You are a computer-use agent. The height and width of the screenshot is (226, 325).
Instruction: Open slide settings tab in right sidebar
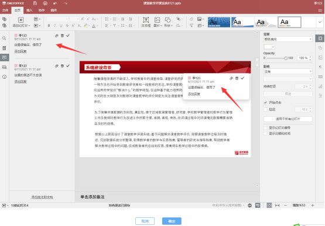coord(320,39)
